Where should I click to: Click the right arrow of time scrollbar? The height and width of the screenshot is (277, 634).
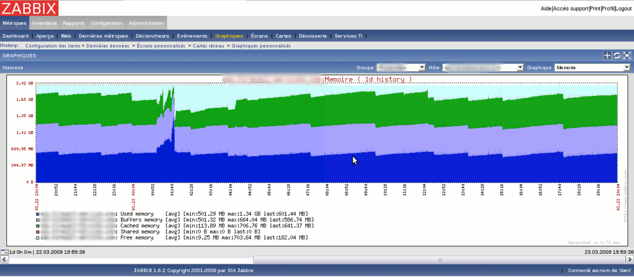click(x=630, y=260)
